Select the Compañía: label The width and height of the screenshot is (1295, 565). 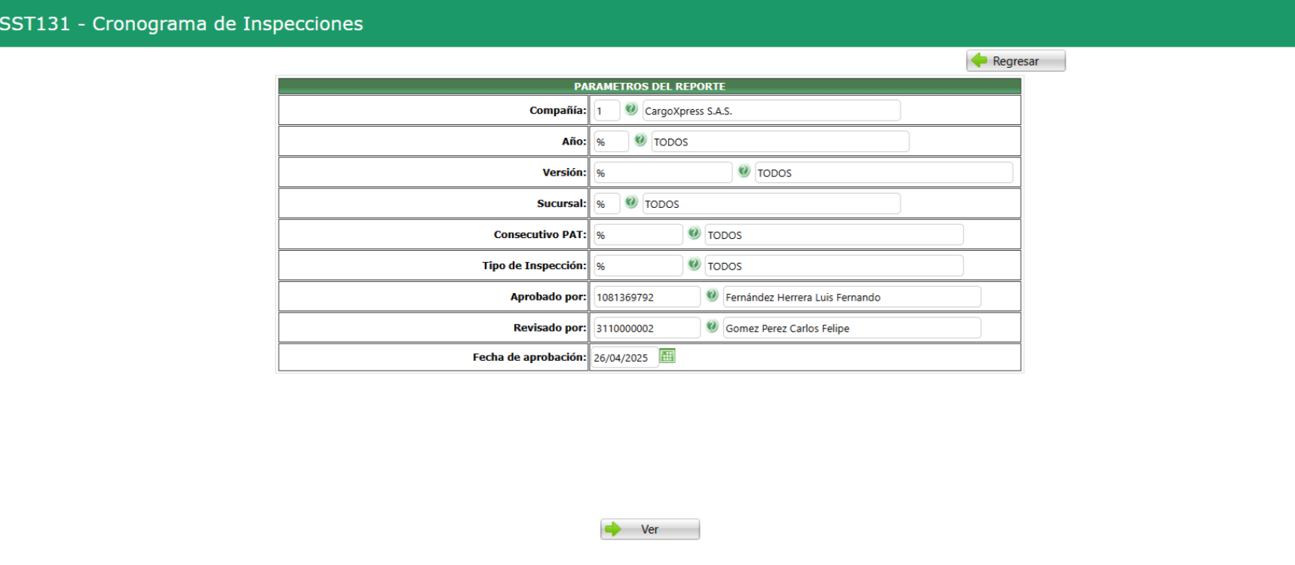[x=557, y=110]
